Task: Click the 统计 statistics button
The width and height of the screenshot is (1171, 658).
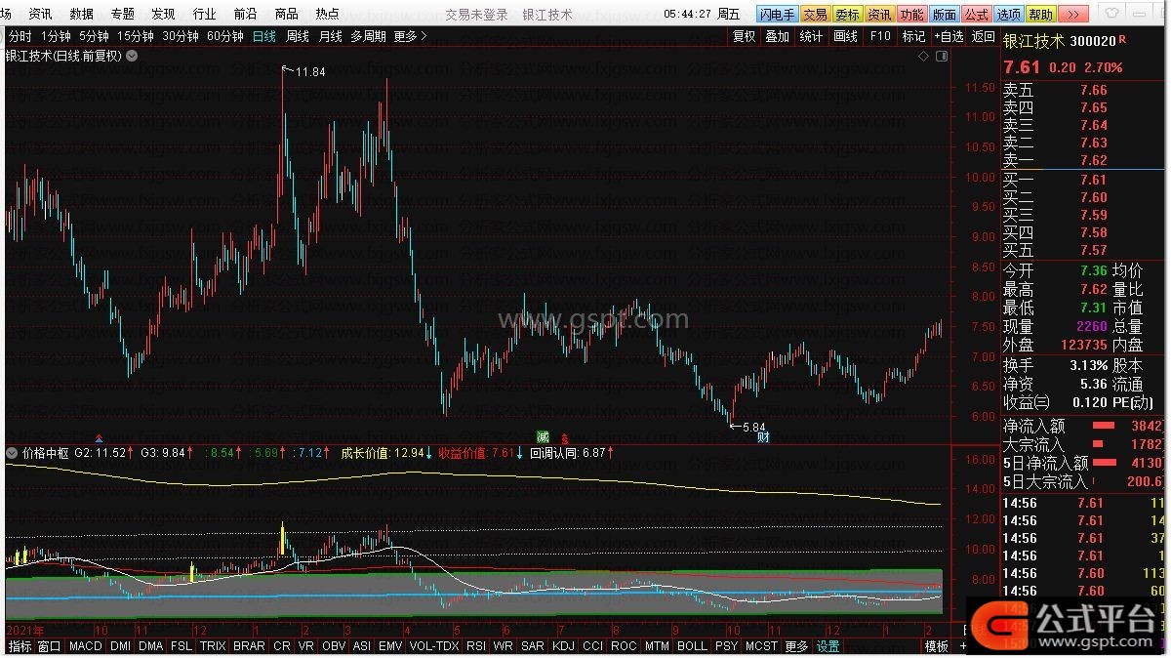Action: (x=811, y=36)
